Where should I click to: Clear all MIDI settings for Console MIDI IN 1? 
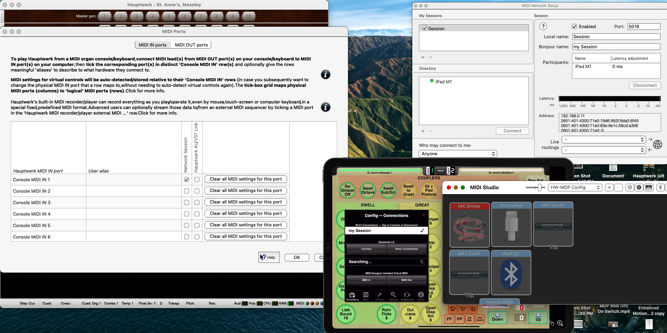tap(246, 179)
